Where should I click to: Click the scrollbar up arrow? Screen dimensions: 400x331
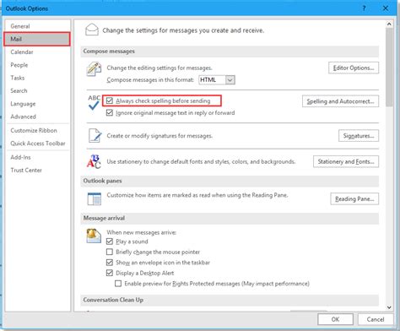(389, 24)
